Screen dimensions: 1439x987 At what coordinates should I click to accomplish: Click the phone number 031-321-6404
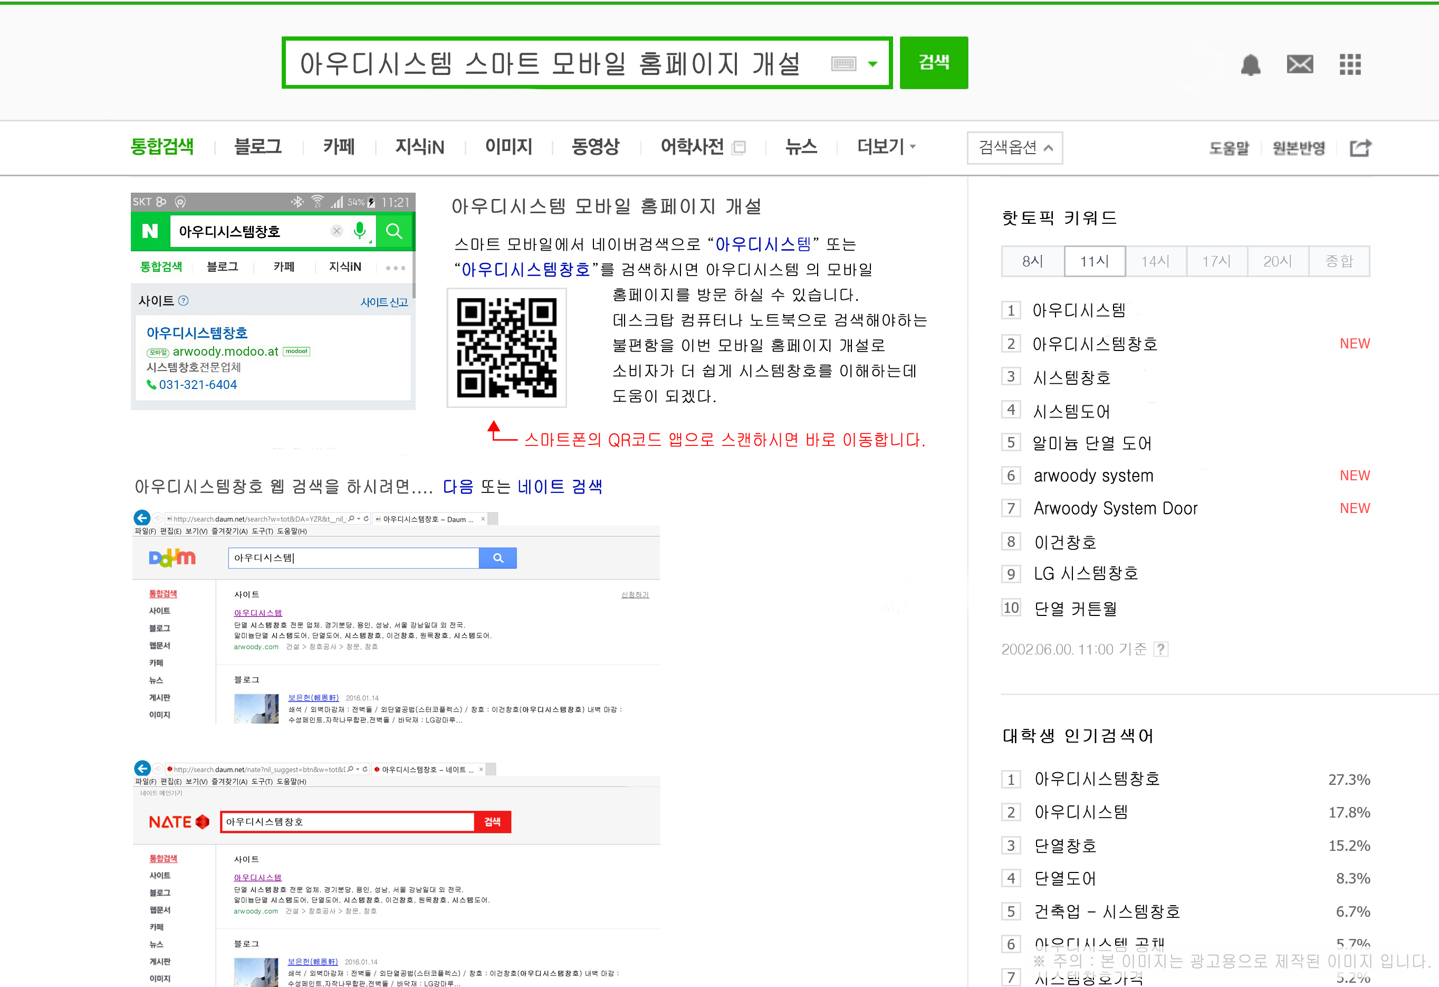click(197, 384)
